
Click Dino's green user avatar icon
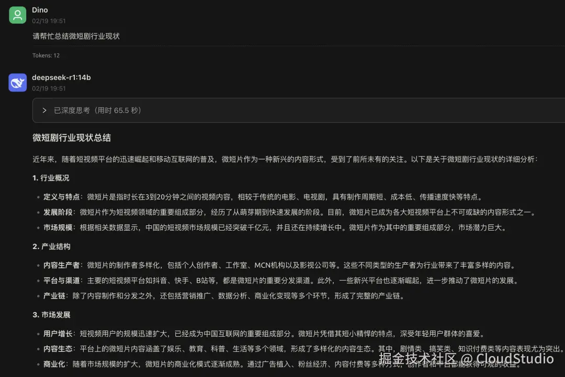(x=17, y=15)
